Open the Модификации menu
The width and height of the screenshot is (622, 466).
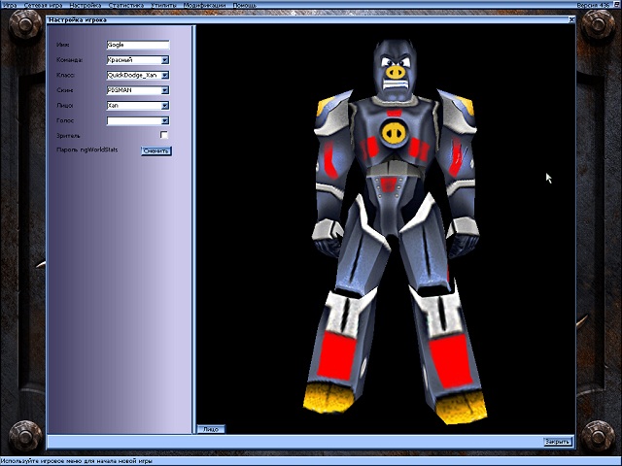coord(204,5)
